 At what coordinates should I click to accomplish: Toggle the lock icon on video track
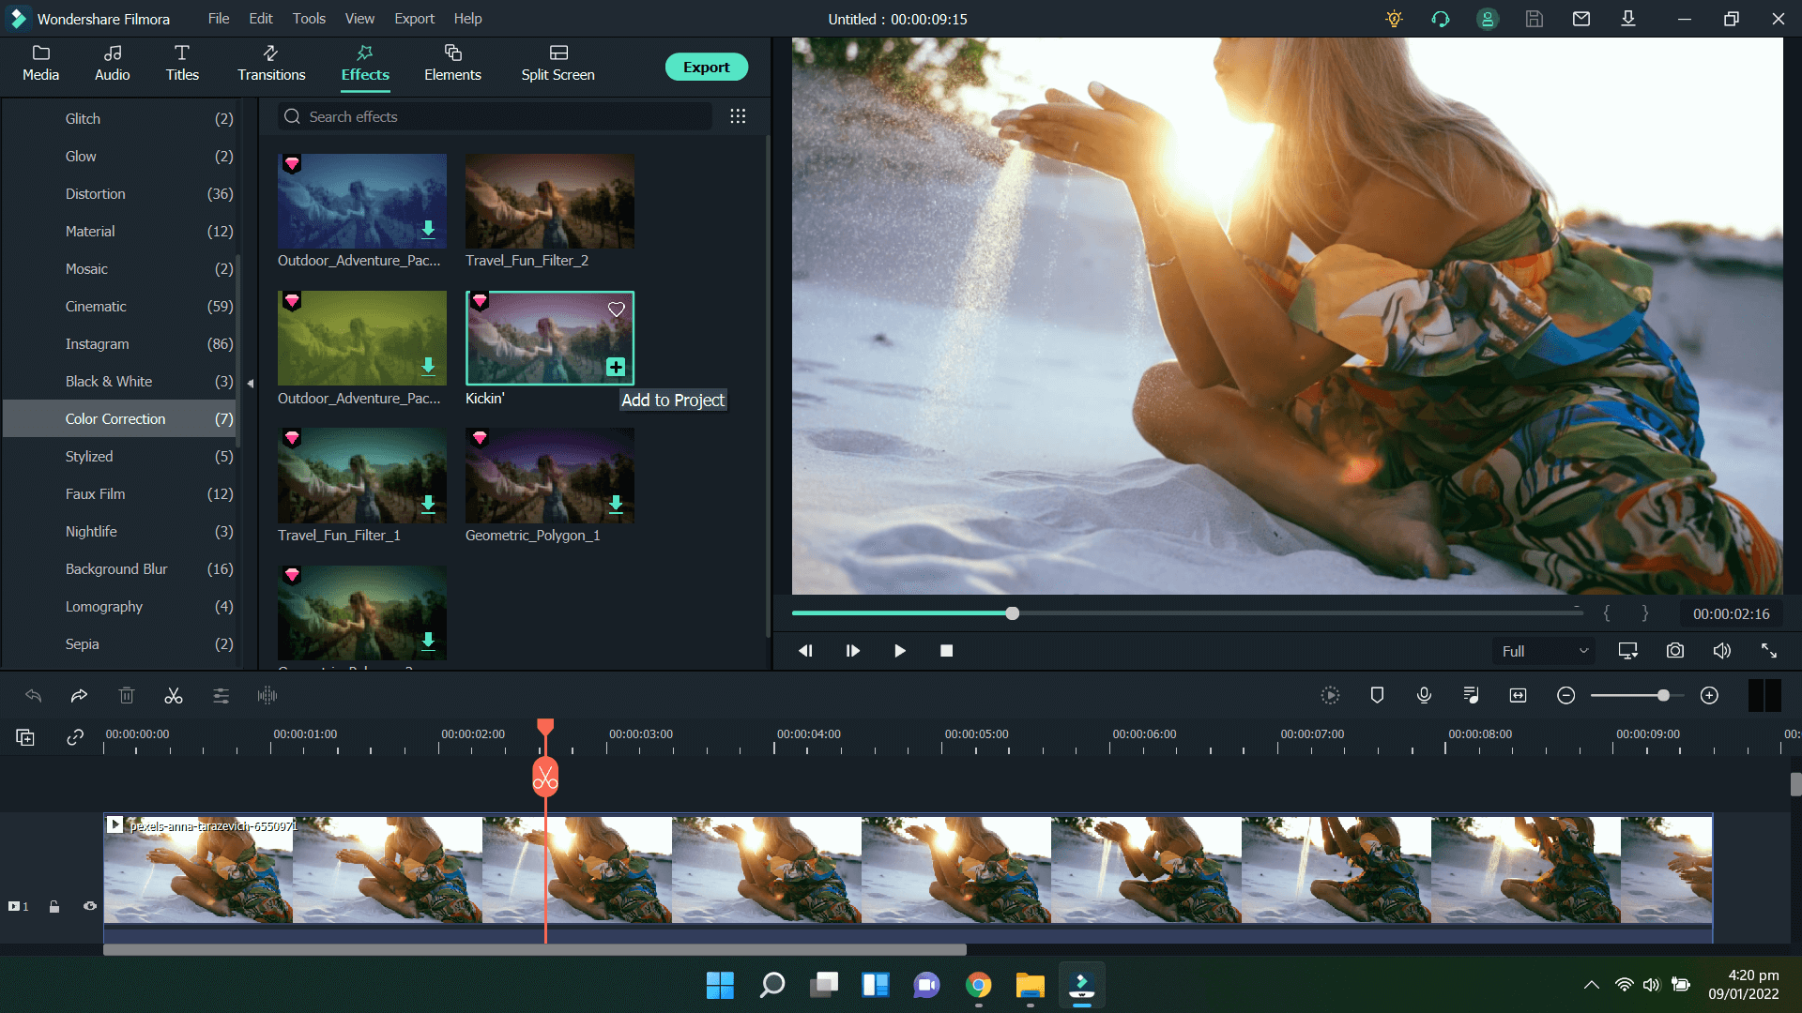[x=55, y=908]
